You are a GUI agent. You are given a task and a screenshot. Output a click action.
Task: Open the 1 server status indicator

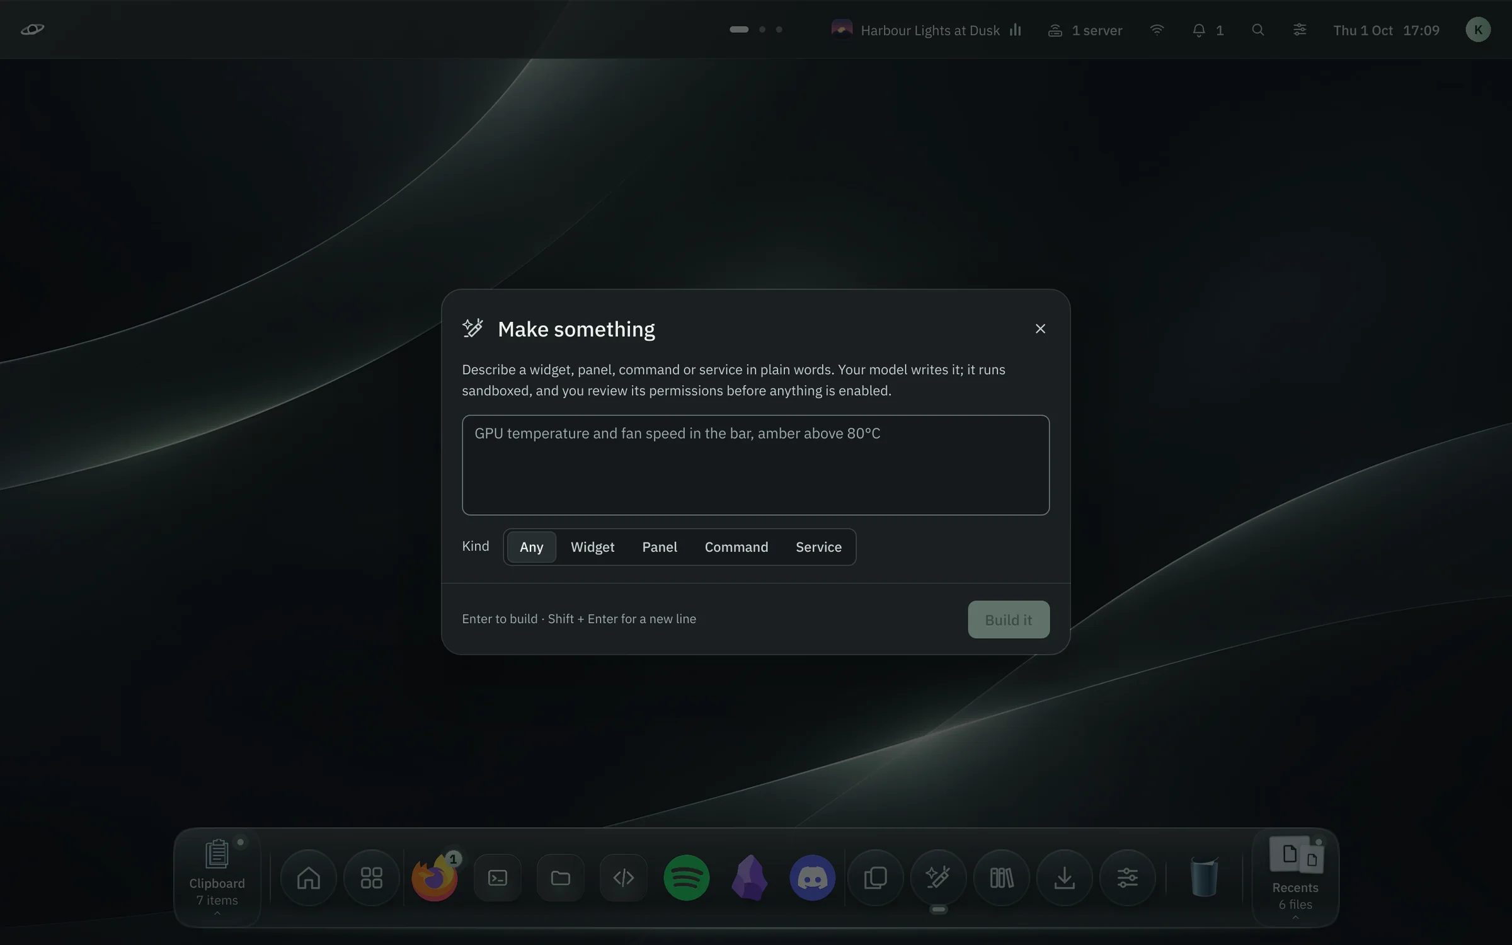[x=1085, y=30]
